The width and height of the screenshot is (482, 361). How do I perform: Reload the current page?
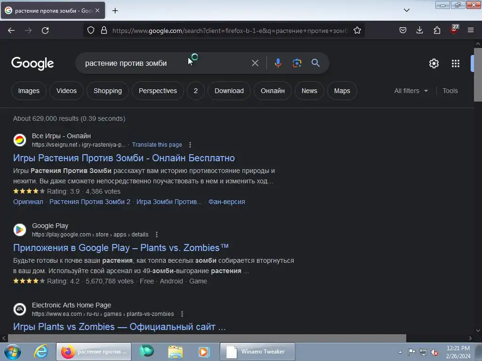pos(45,31)
